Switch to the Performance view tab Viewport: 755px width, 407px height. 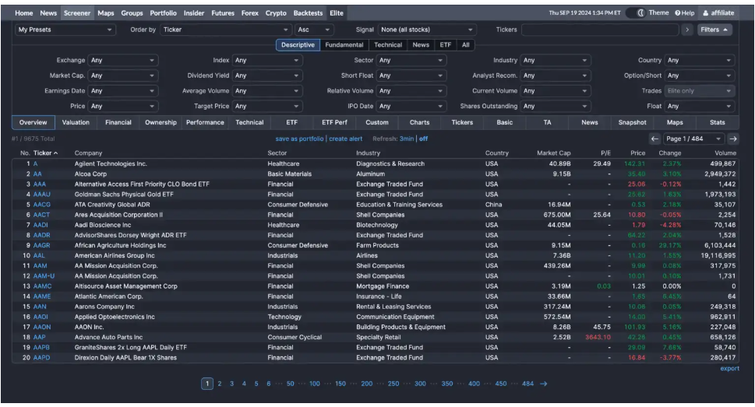205,123
